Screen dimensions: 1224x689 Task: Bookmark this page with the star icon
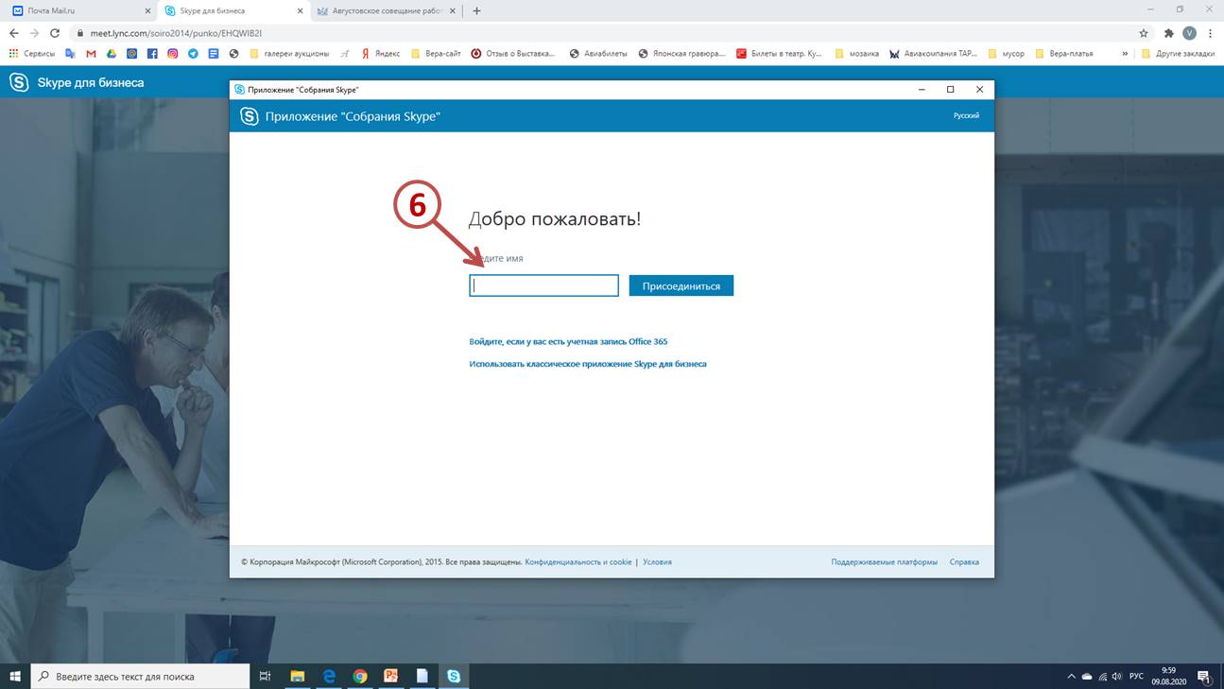[x=1144, y=33]
